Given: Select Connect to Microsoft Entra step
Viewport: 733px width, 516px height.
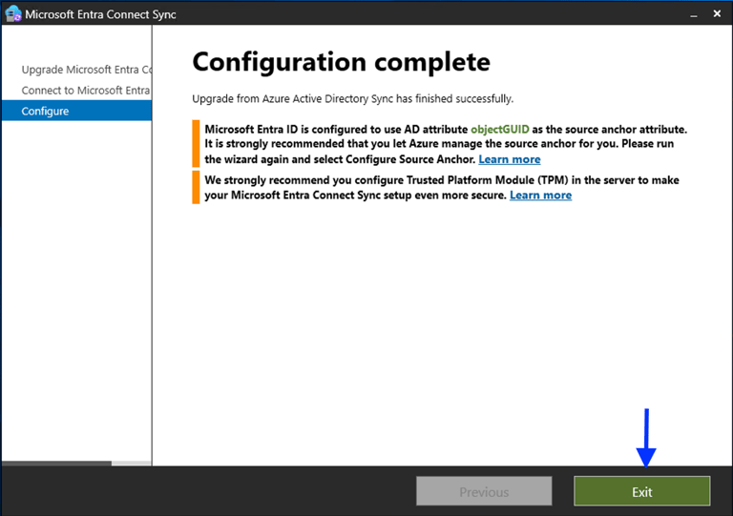Looking at the screenshot, I should 86,90.
